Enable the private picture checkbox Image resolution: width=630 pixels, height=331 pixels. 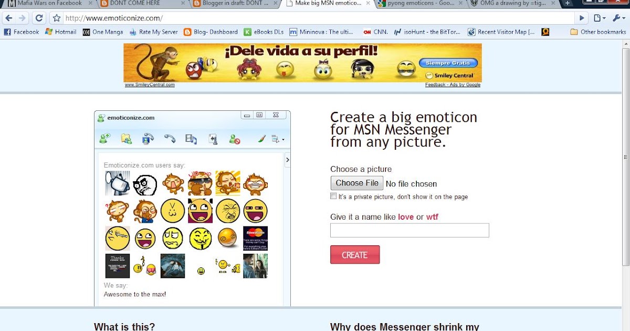tap(333, 195)
